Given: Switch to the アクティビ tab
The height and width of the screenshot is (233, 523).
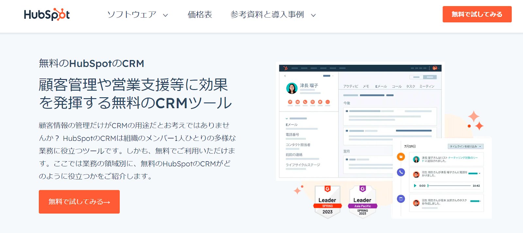Looking at the screenshot, I should click(x=351, y=87).
